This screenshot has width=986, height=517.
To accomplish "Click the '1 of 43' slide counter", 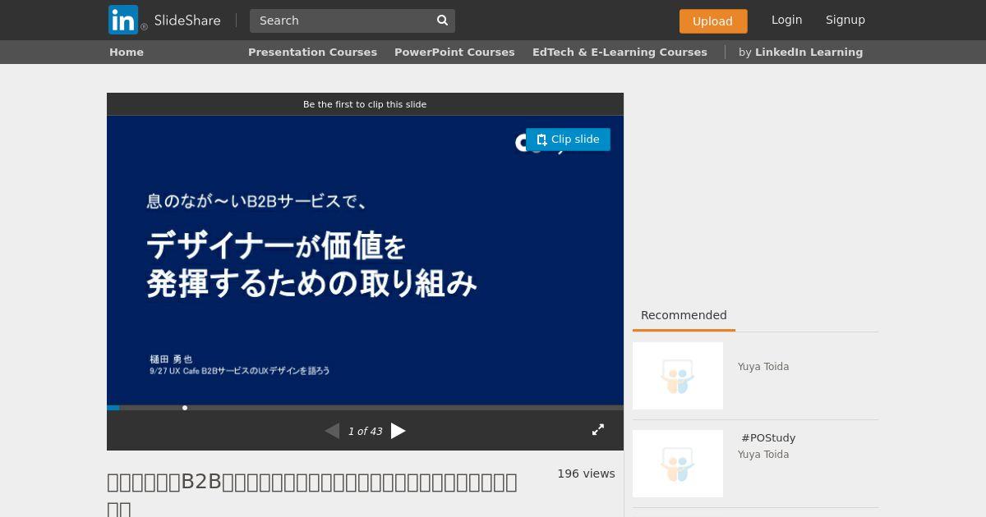I will (365, 431).
